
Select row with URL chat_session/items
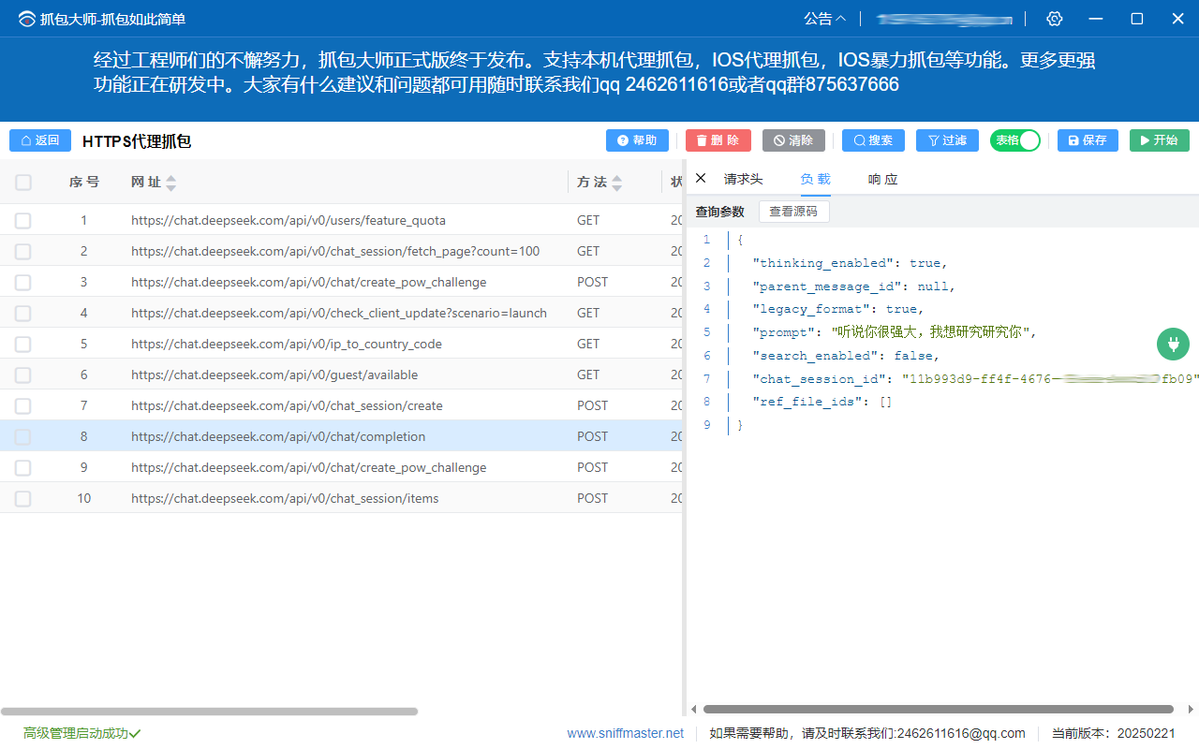[x=341, y=498]
